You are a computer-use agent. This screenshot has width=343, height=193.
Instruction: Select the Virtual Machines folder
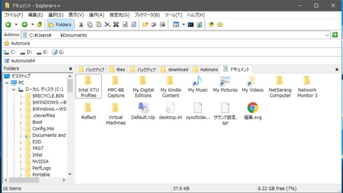(x=116, y=114)
